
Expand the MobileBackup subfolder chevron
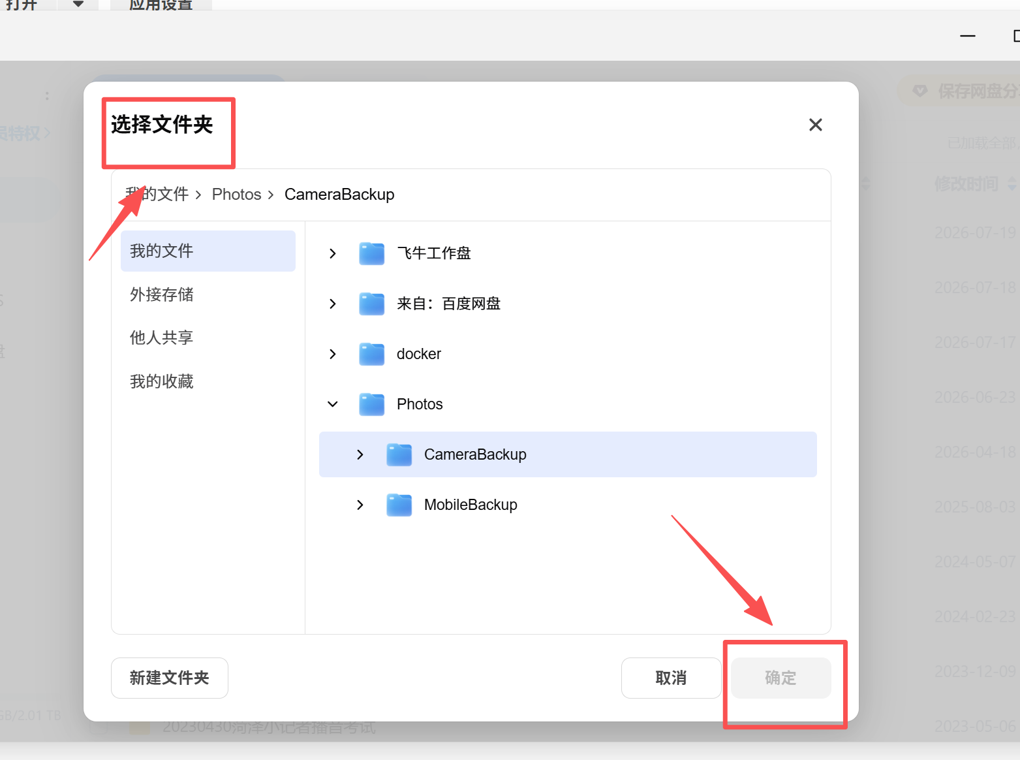pos(360,505)
